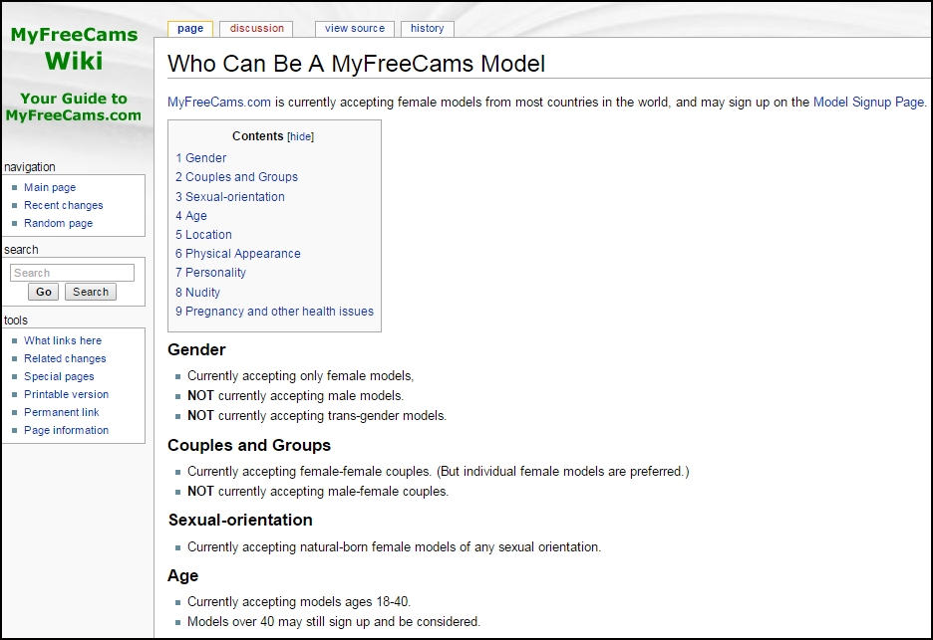Open the MyFreeCams Wiki logo

74,74
